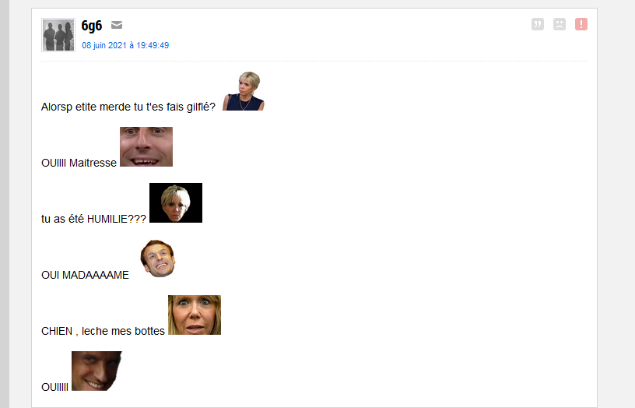
Task: Open the 6g6 username profile
Action: [x=92, y=26]
